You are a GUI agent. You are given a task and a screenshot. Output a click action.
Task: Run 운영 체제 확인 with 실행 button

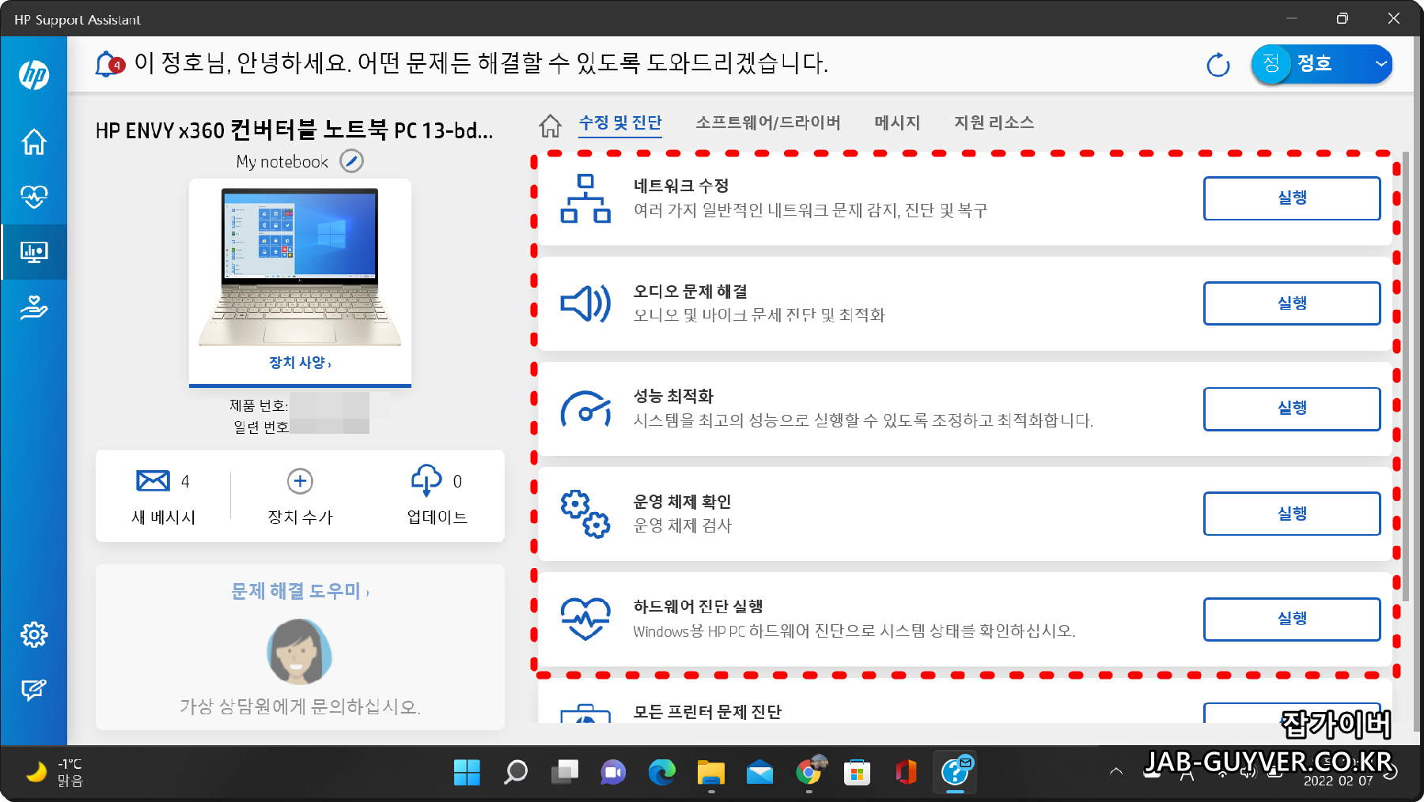click(x=1292, y=514)
